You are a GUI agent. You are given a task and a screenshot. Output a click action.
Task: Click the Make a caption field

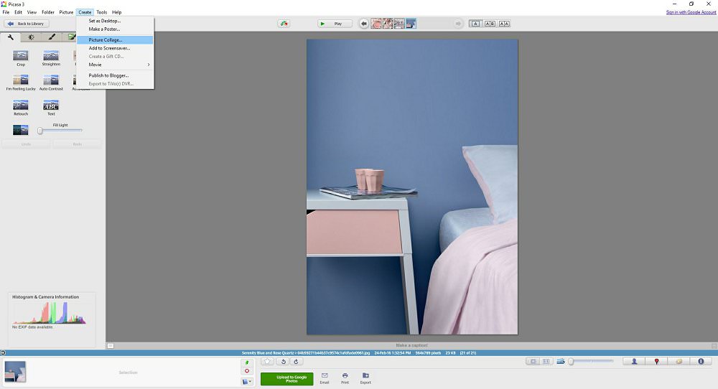tap(411, 345)
